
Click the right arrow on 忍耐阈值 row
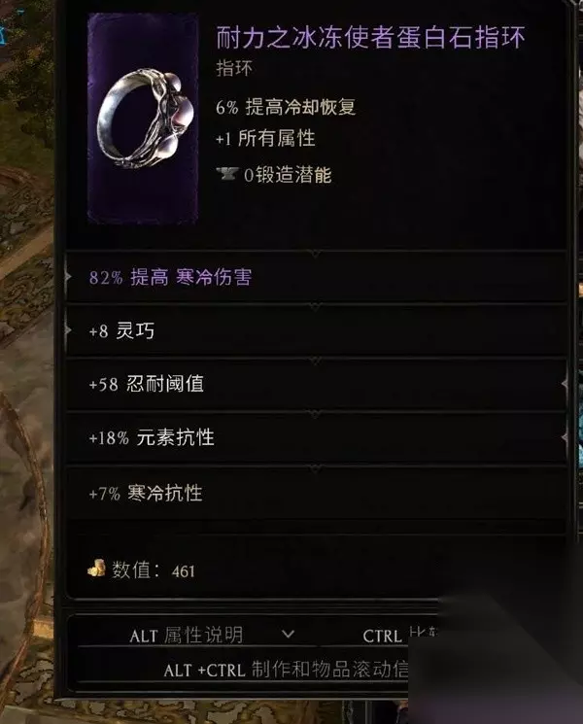click(x=565, y=383)
